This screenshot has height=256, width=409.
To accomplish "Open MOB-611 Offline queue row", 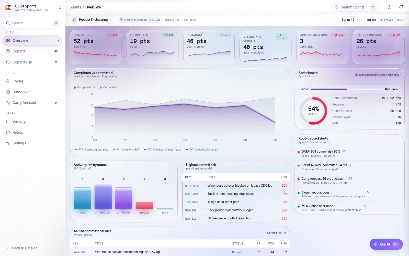I will [x=236, y=218].
